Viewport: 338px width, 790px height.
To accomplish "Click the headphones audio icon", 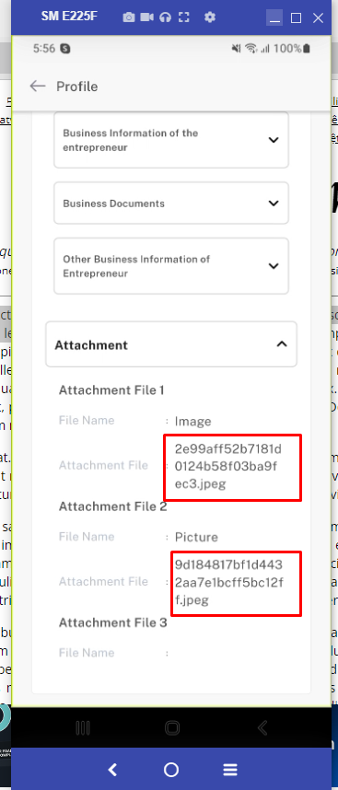I will point(165,17).
